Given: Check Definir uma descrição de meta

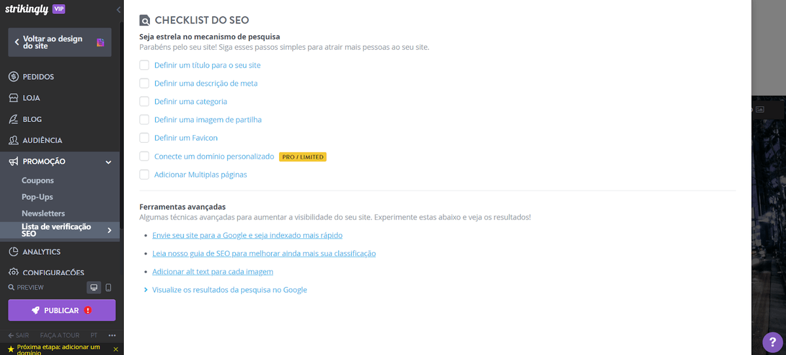Looking at the screenshot, I should coord(144,83).
